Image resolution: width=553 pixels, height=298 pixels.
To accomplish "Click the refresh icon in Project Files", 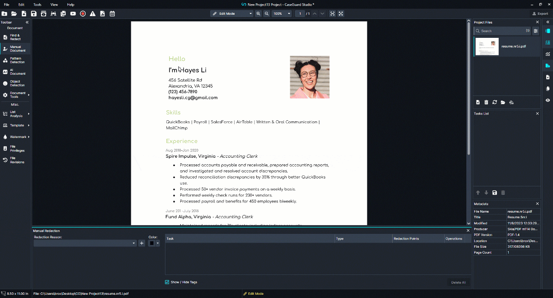I will coord(494,102).
